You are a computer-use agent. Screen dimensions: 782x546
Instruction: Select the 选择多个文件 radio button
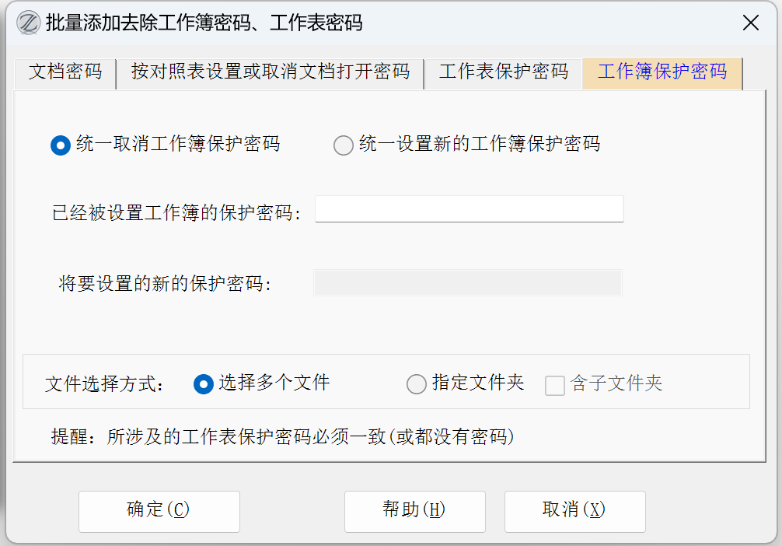click(203, 384)
